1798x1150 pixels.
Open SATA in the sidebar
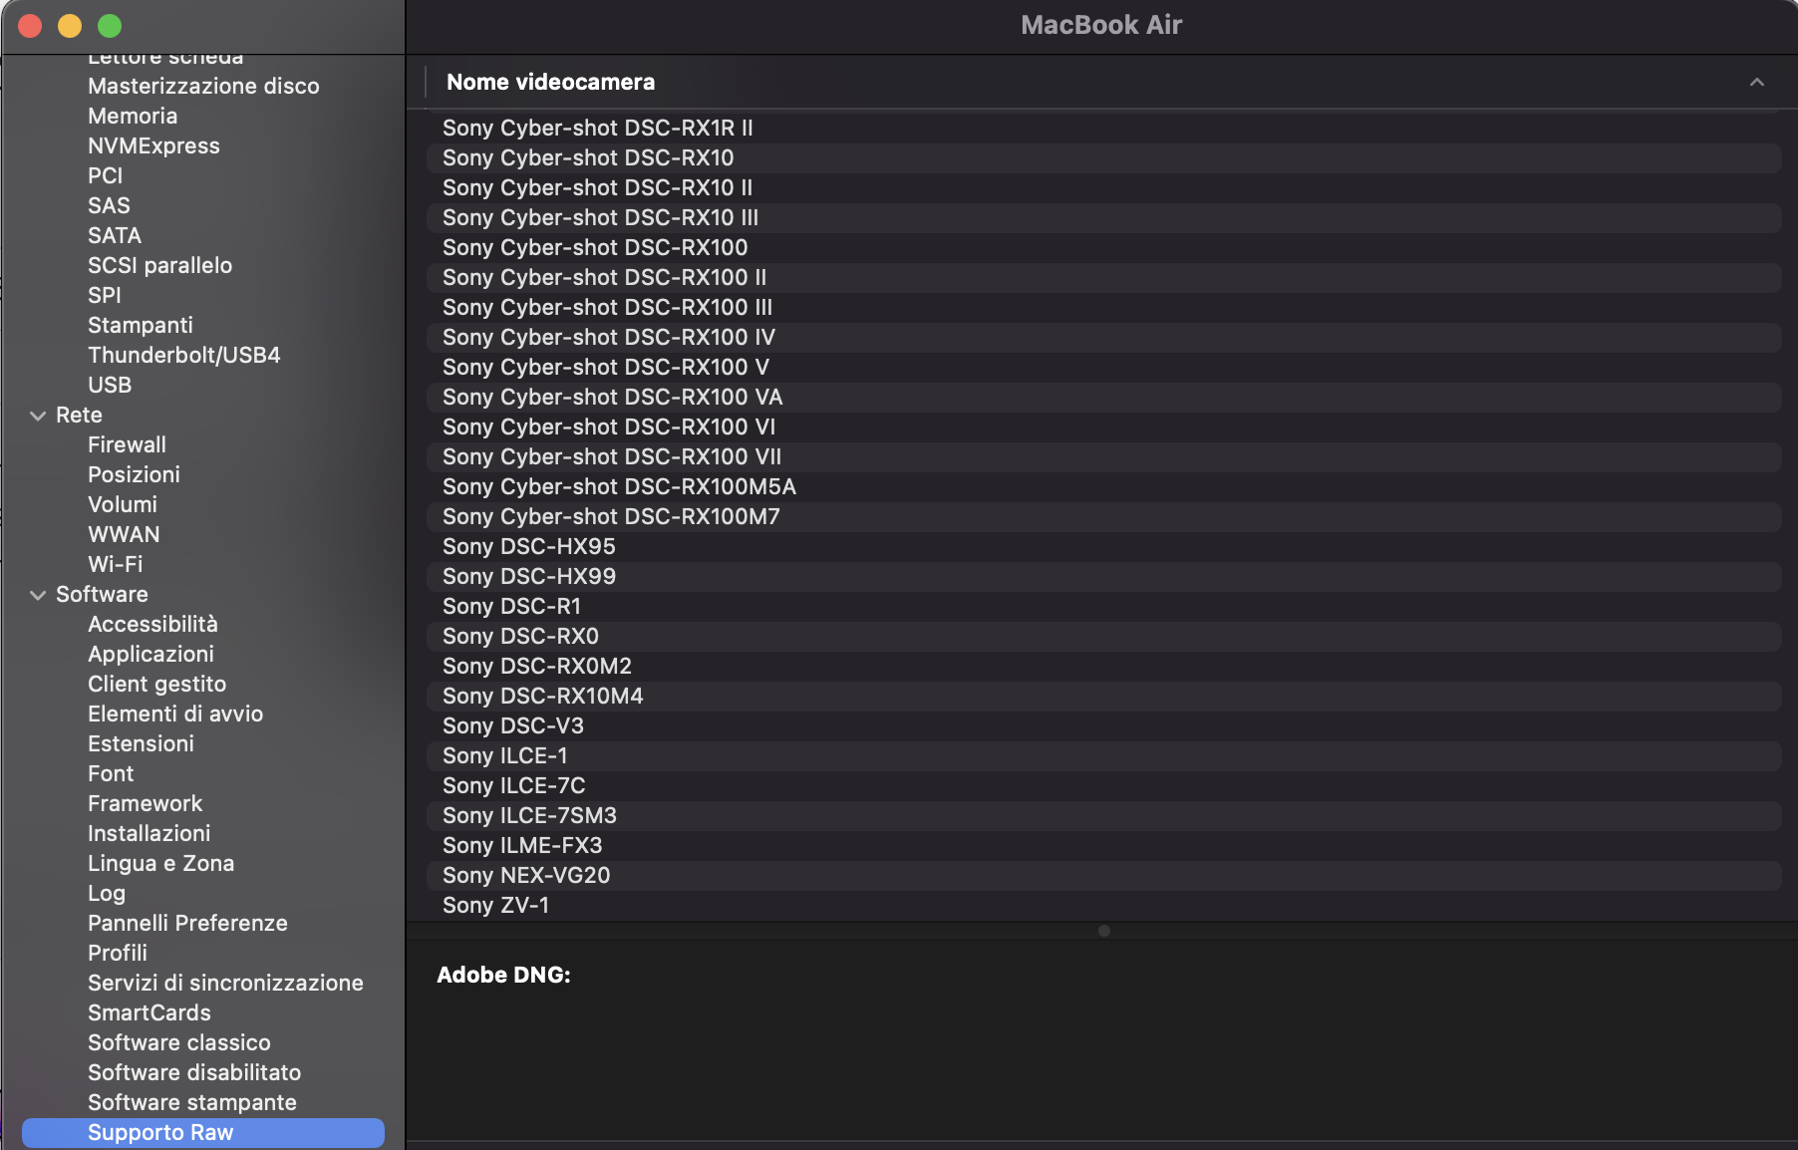click(115, 236)
